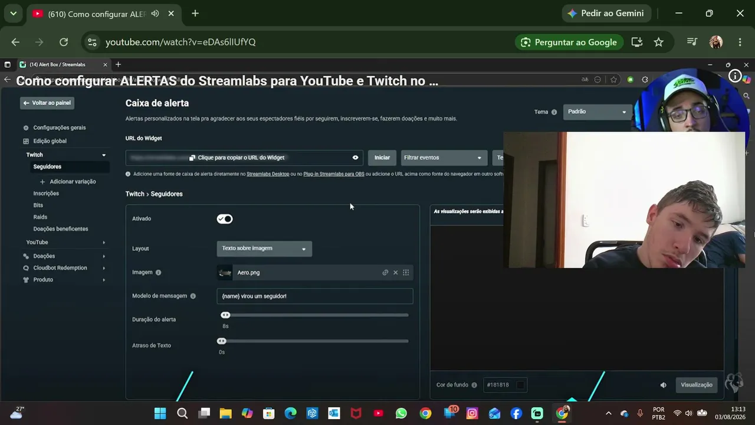This screenshot has height=425, width=755.
Task: Click the video info card icon
Action: pyautogui.click(x=735, y=76)
